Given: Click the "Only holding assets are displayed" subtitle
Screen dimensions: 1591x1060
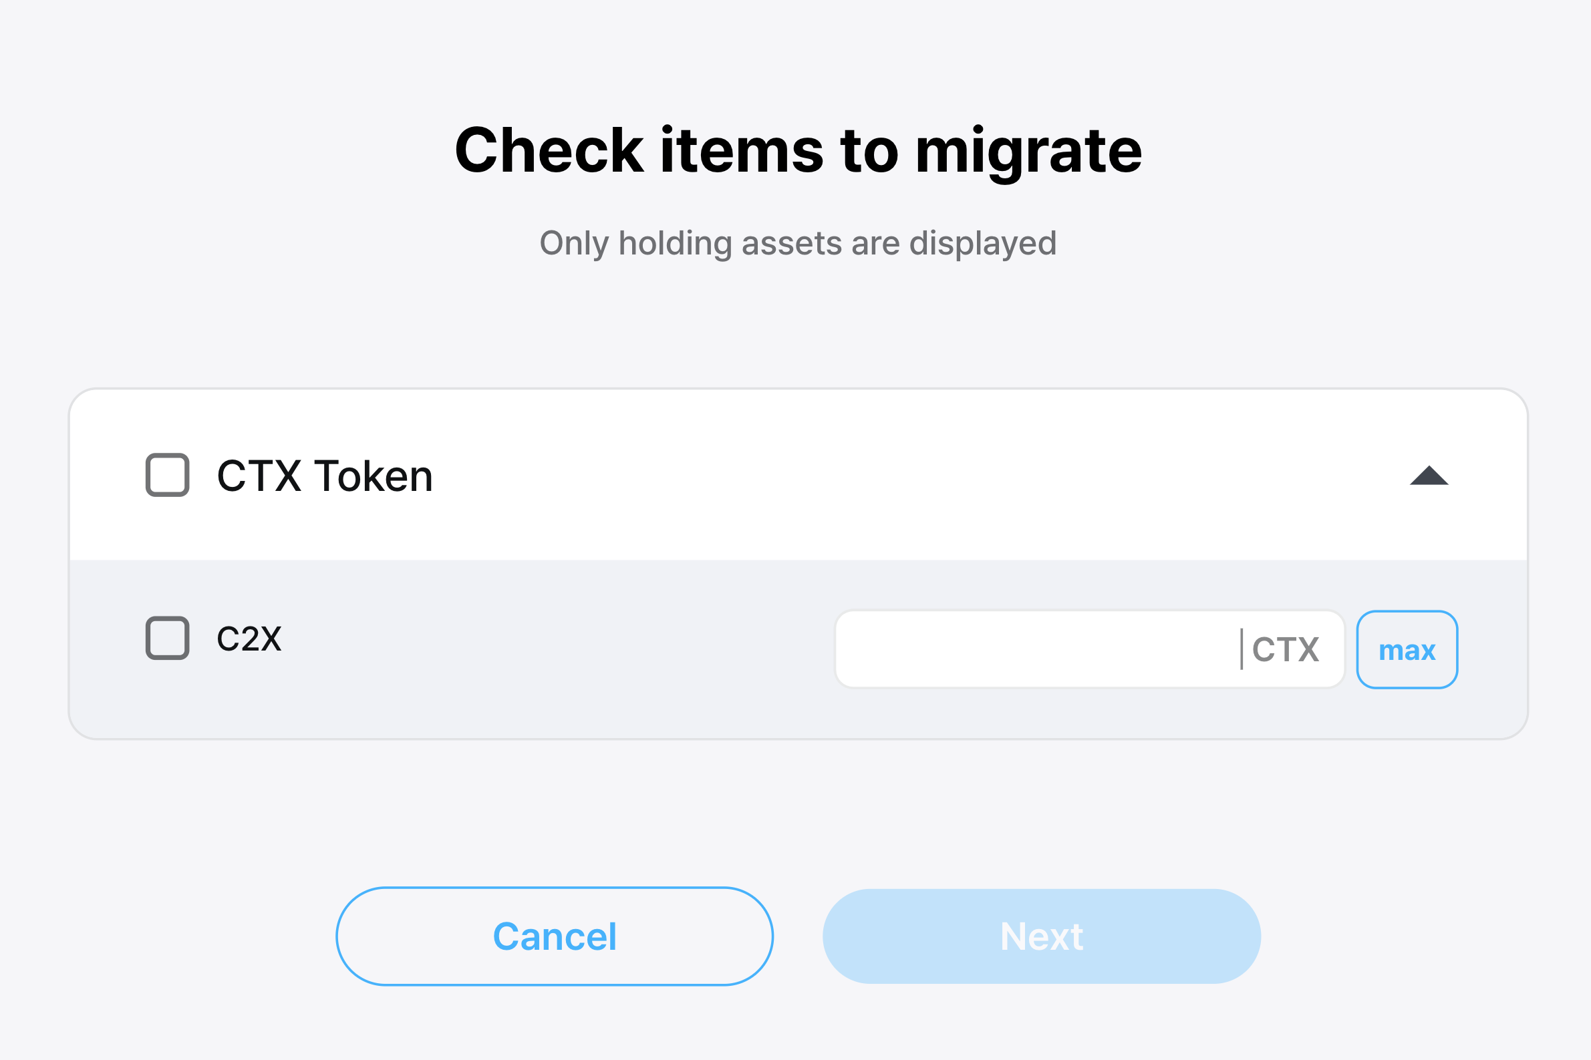Looking at the screenshot, I should [x=798, y=243].
